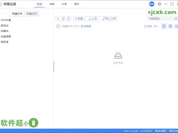The width and height of the screenshot is (178, 133).
Task: Click the sidebar splitter handle
Action: (54, 66)
